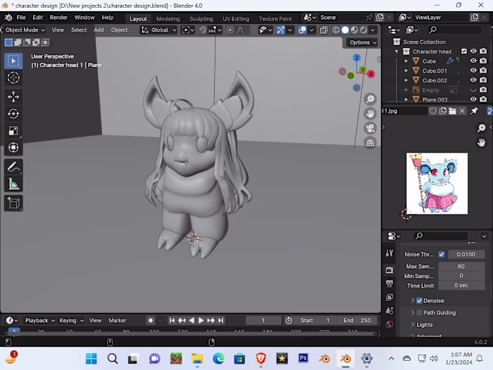493x370 pixels.
Task: Switch to the Sculpting workspace tab
Action: click(x=201, y=19)
